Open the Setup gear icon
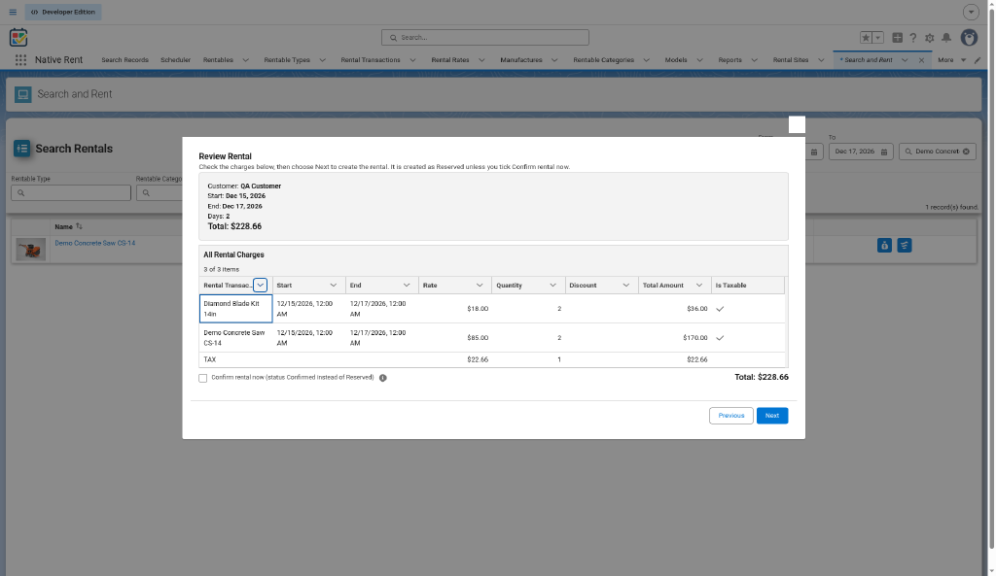The height and width of the screenshot is (576, 996). [929, 38]
